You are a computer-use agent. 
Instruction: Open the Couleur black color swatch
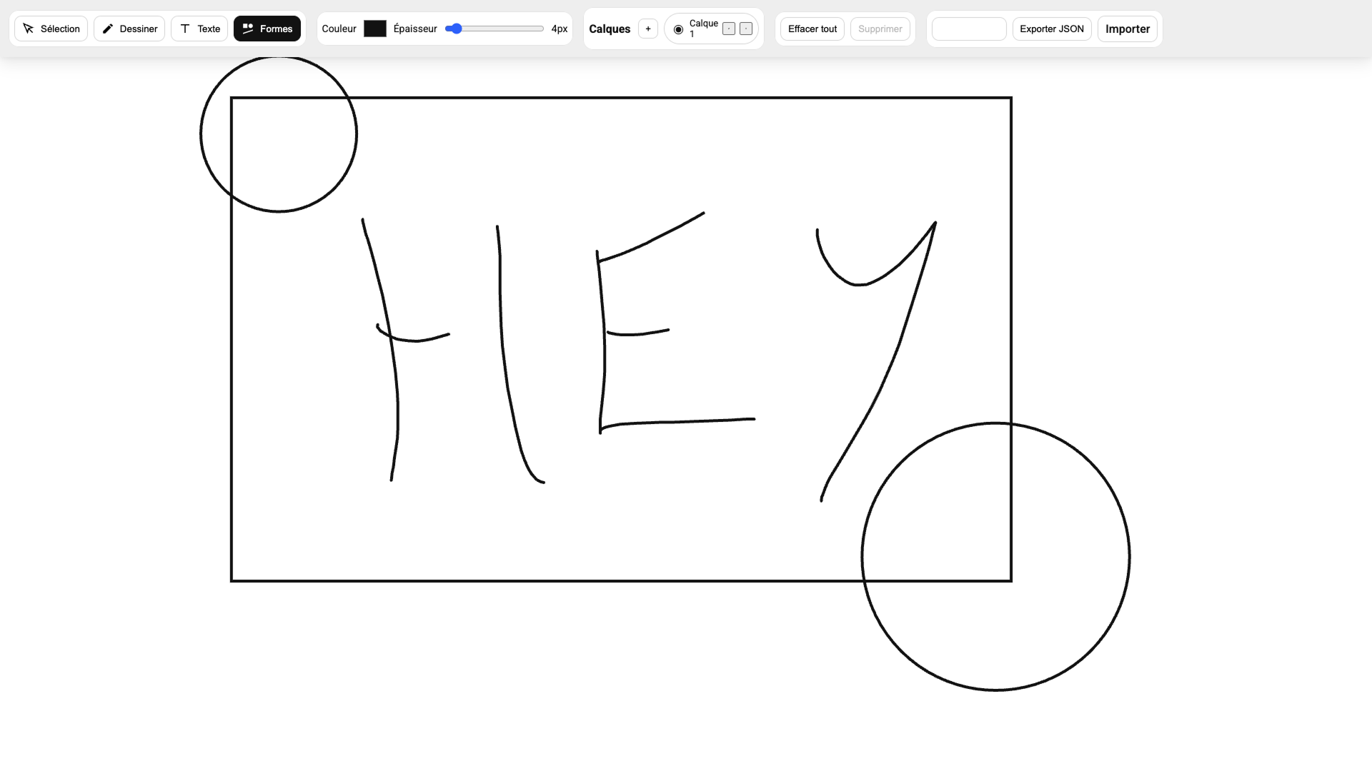tap(375, 29)
